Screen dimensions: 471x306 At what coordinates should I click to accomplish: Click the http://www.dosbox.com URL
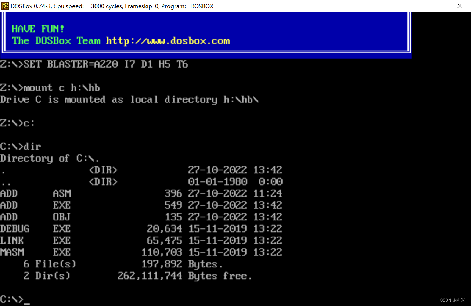[x=168, y=41]
